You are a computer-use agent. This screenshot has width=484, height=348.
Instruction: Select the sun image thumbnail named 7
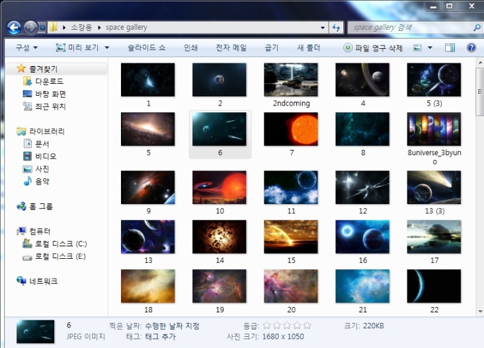coord(291,129)
